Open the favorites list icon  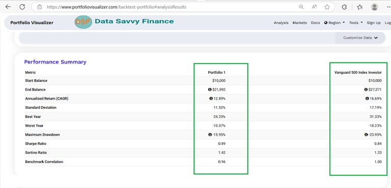pos(359,7)
